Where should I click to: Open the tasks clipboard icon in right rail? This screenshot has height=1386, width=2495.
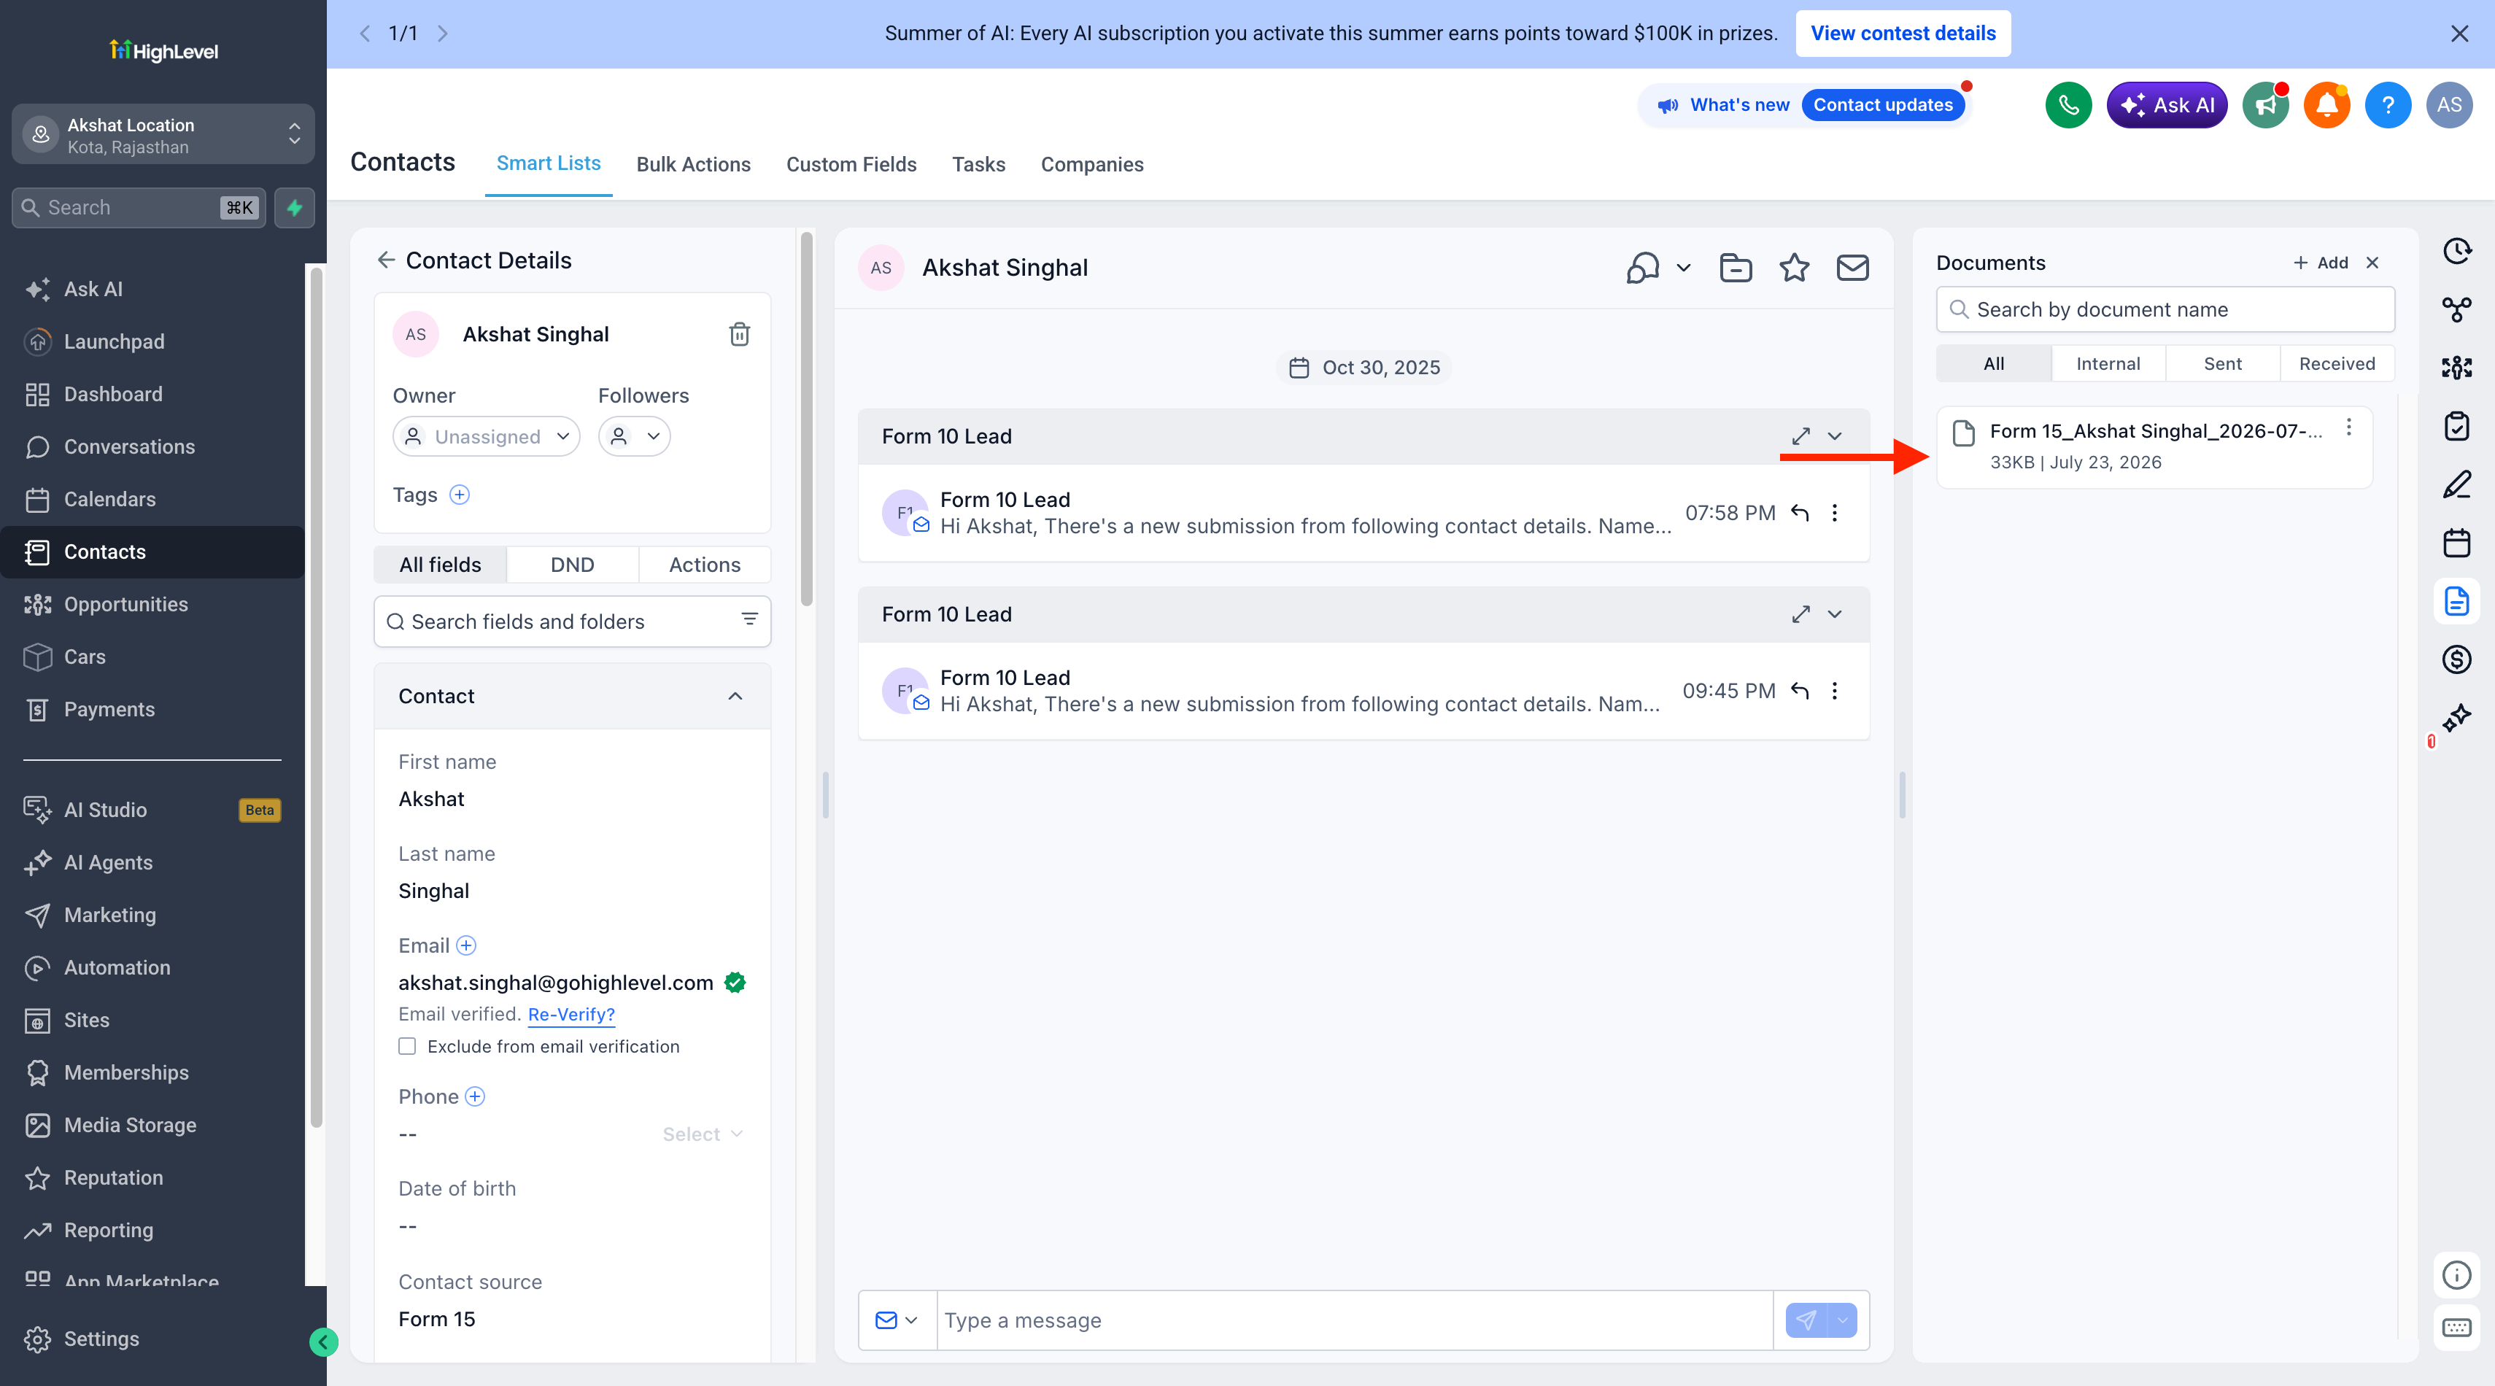[x=2456, y=425]
